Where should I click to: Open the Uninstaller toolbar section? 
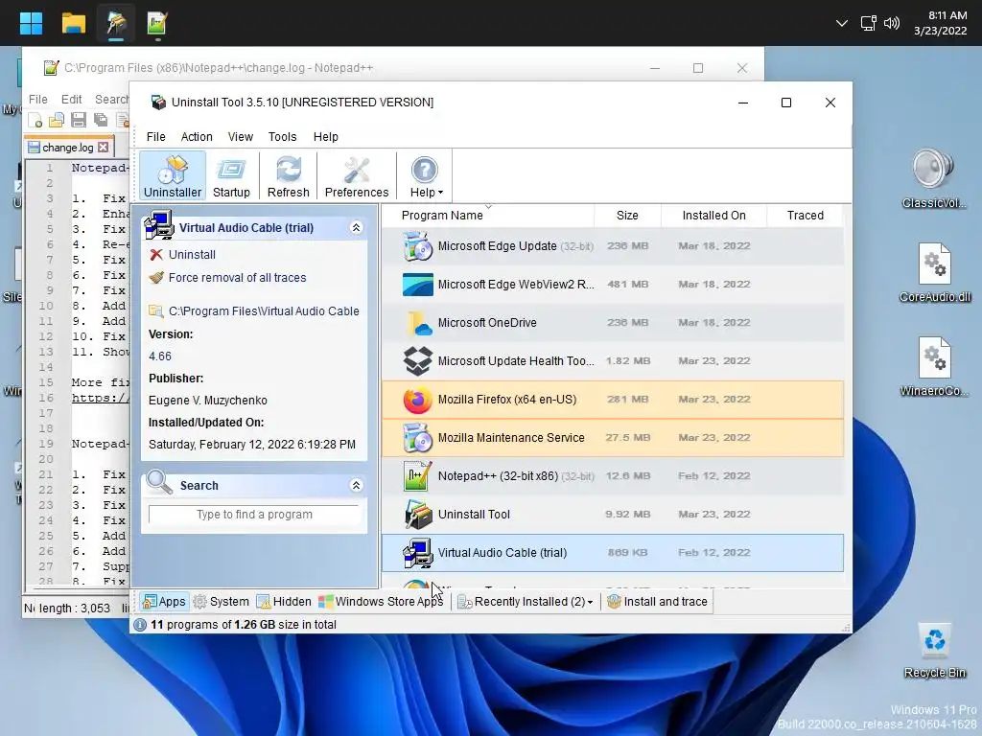173,176
